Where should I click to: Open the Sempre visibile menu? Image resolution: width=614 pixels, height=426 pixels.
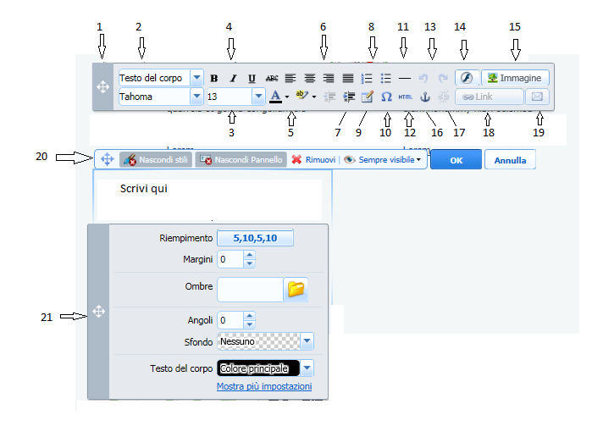click(383, 159)
